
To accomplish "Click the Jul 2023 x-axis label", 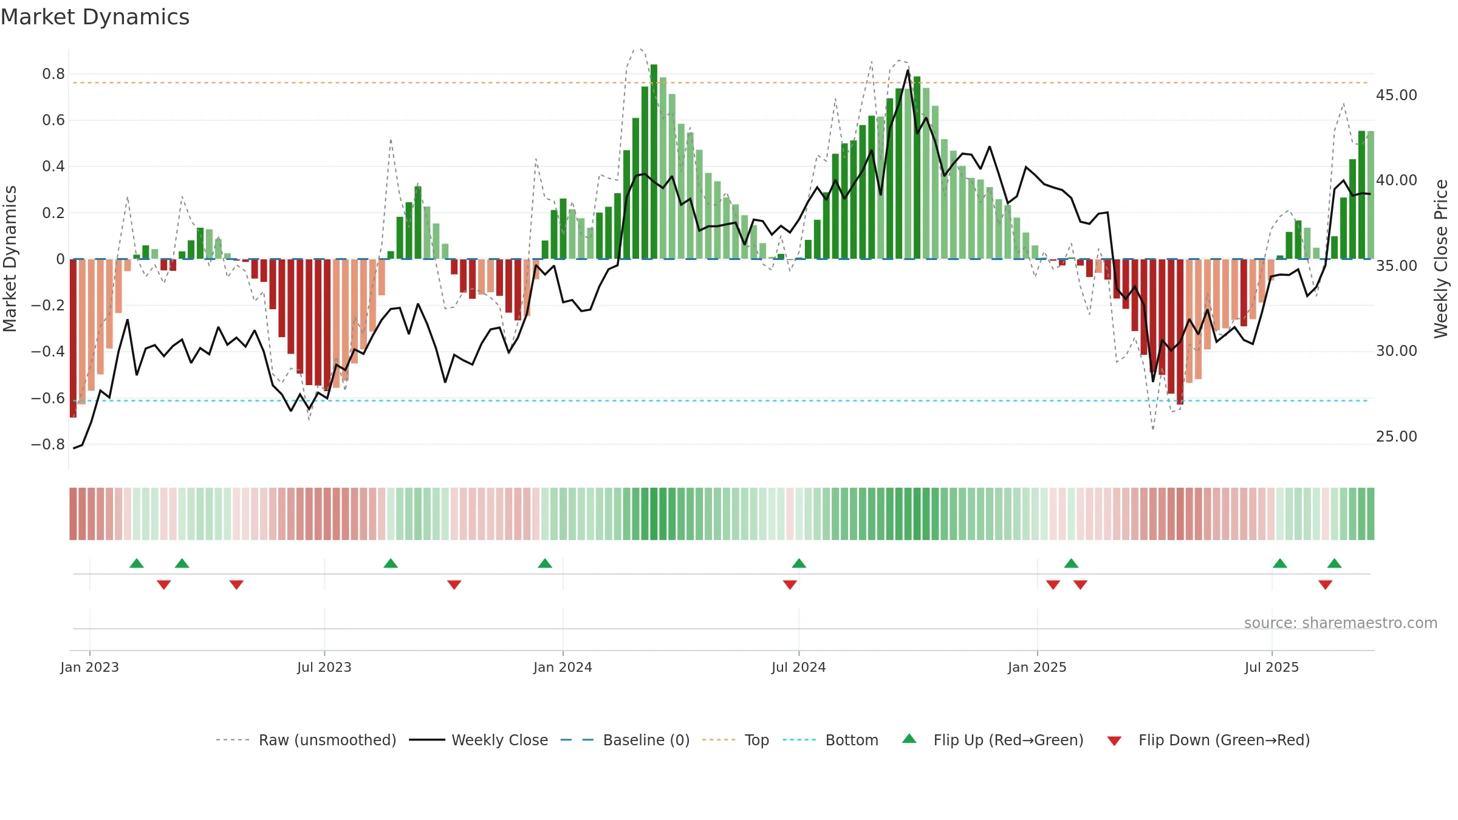I will 324,667.
